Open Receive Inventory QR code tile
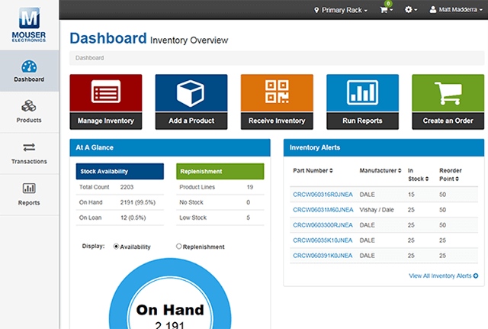The height and width of the screenshot is (329, 488). click(277, 93)
